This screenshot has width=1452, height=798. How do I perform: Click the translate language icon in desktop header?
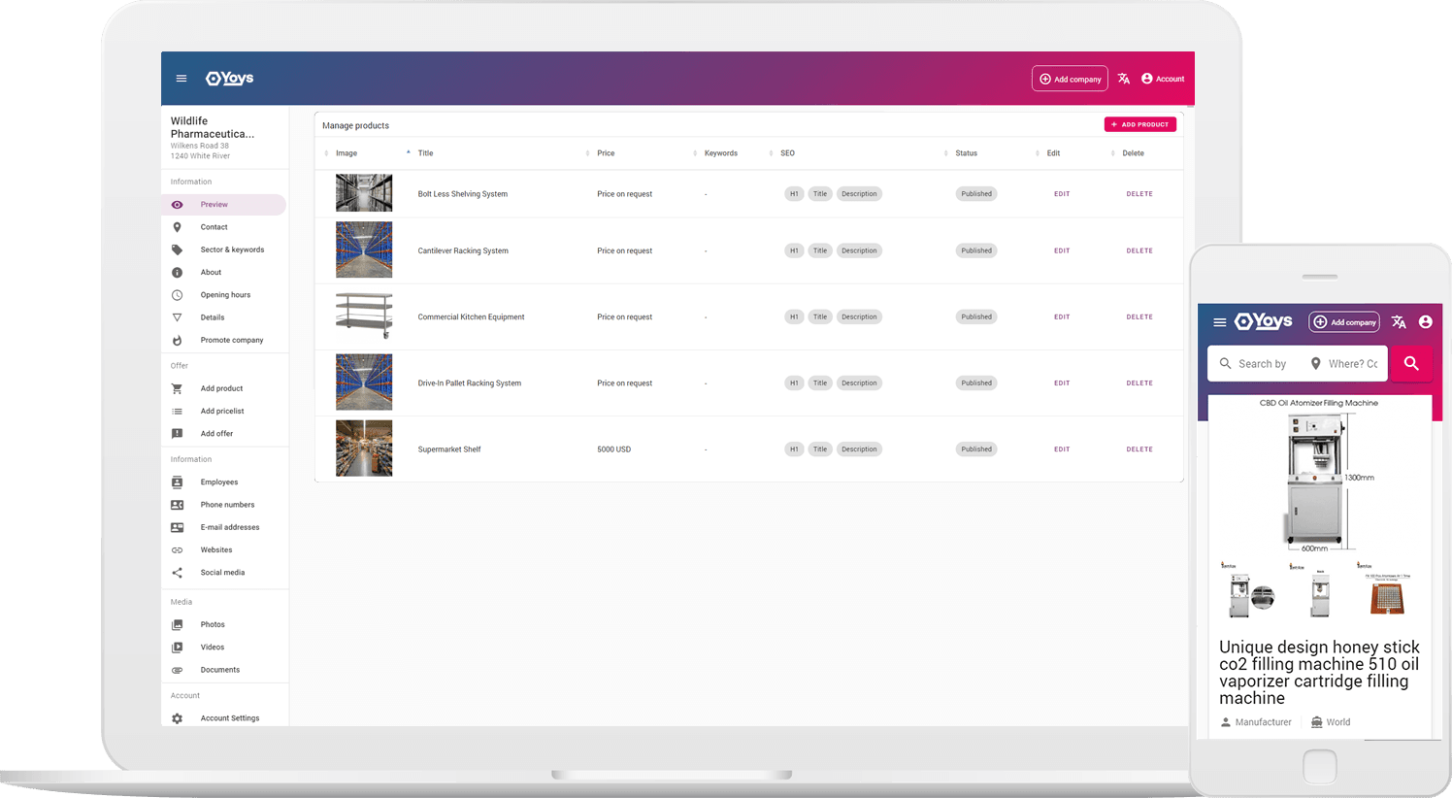(1123, 79)
